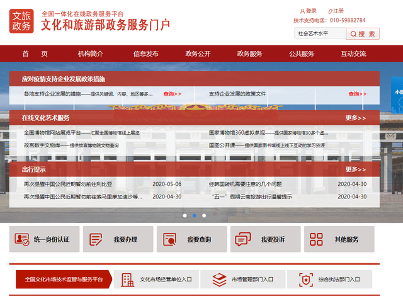
Task: Click the 我要办理 document icon
Action: coord(96,239)
